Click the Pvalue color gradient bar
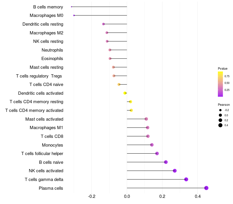This screenshot has height=204, width=233. click(220, 84)
